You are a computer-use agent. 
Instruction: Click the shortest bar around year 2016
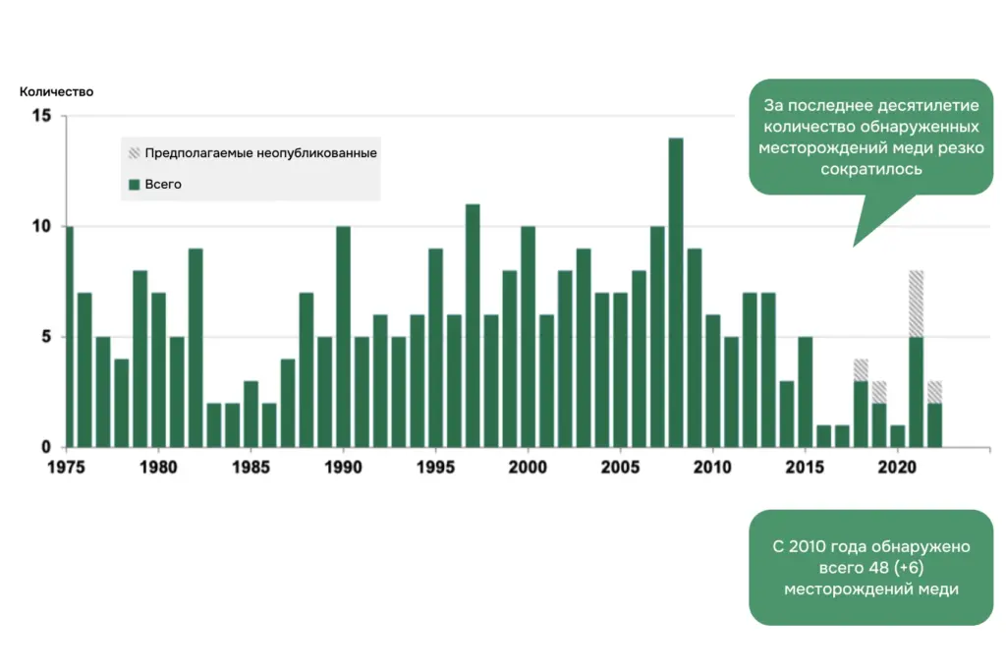[825, 435]
